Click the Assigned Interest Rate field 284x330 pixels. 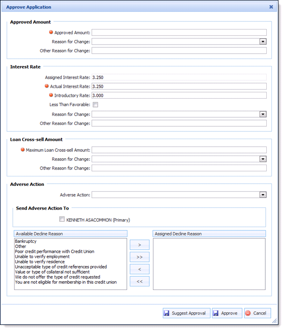pos(179,77)
